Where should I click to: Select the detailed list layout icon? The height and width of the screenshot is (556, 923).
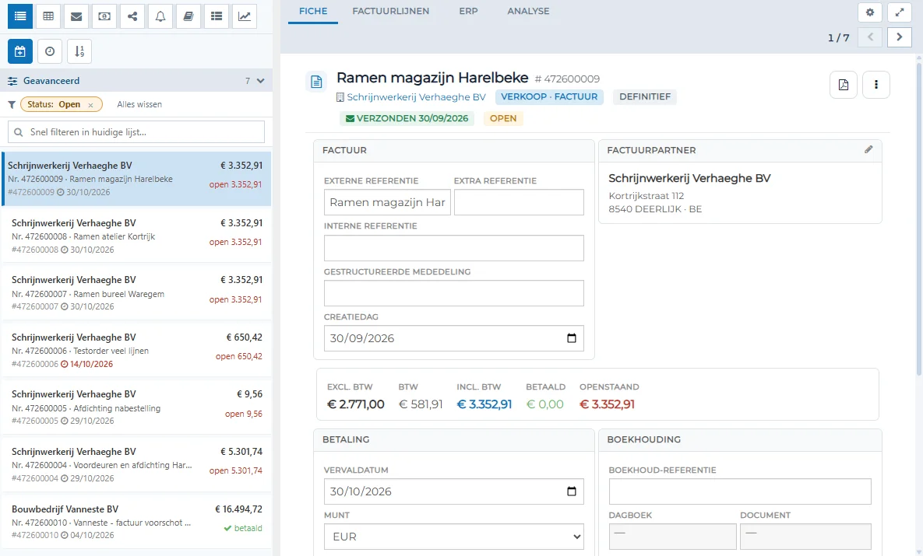[x=217, y=16]
